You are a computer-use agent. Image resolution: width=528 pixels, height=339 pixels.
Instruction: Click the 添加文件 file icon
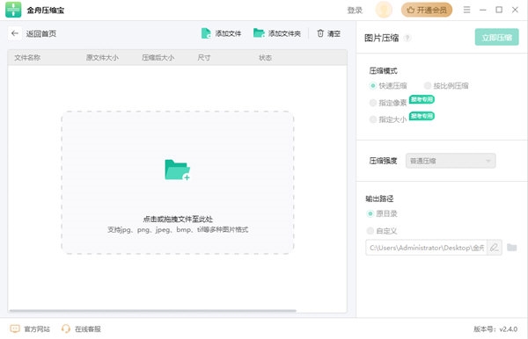(x=206, y=33)
